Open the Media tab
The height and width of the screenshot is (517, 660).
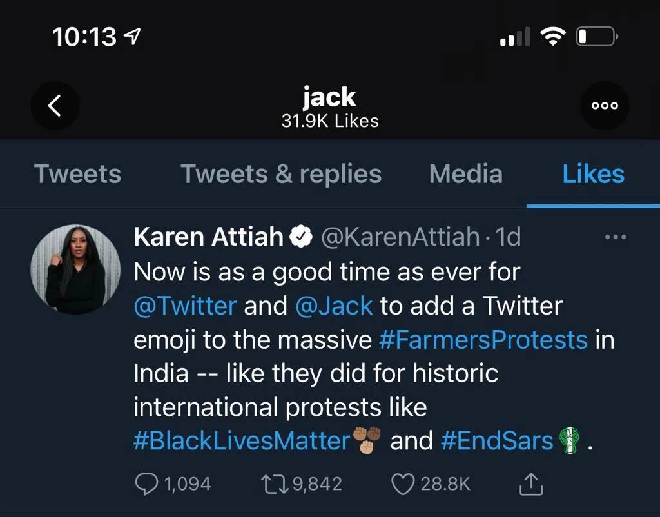tap(465, 174)
